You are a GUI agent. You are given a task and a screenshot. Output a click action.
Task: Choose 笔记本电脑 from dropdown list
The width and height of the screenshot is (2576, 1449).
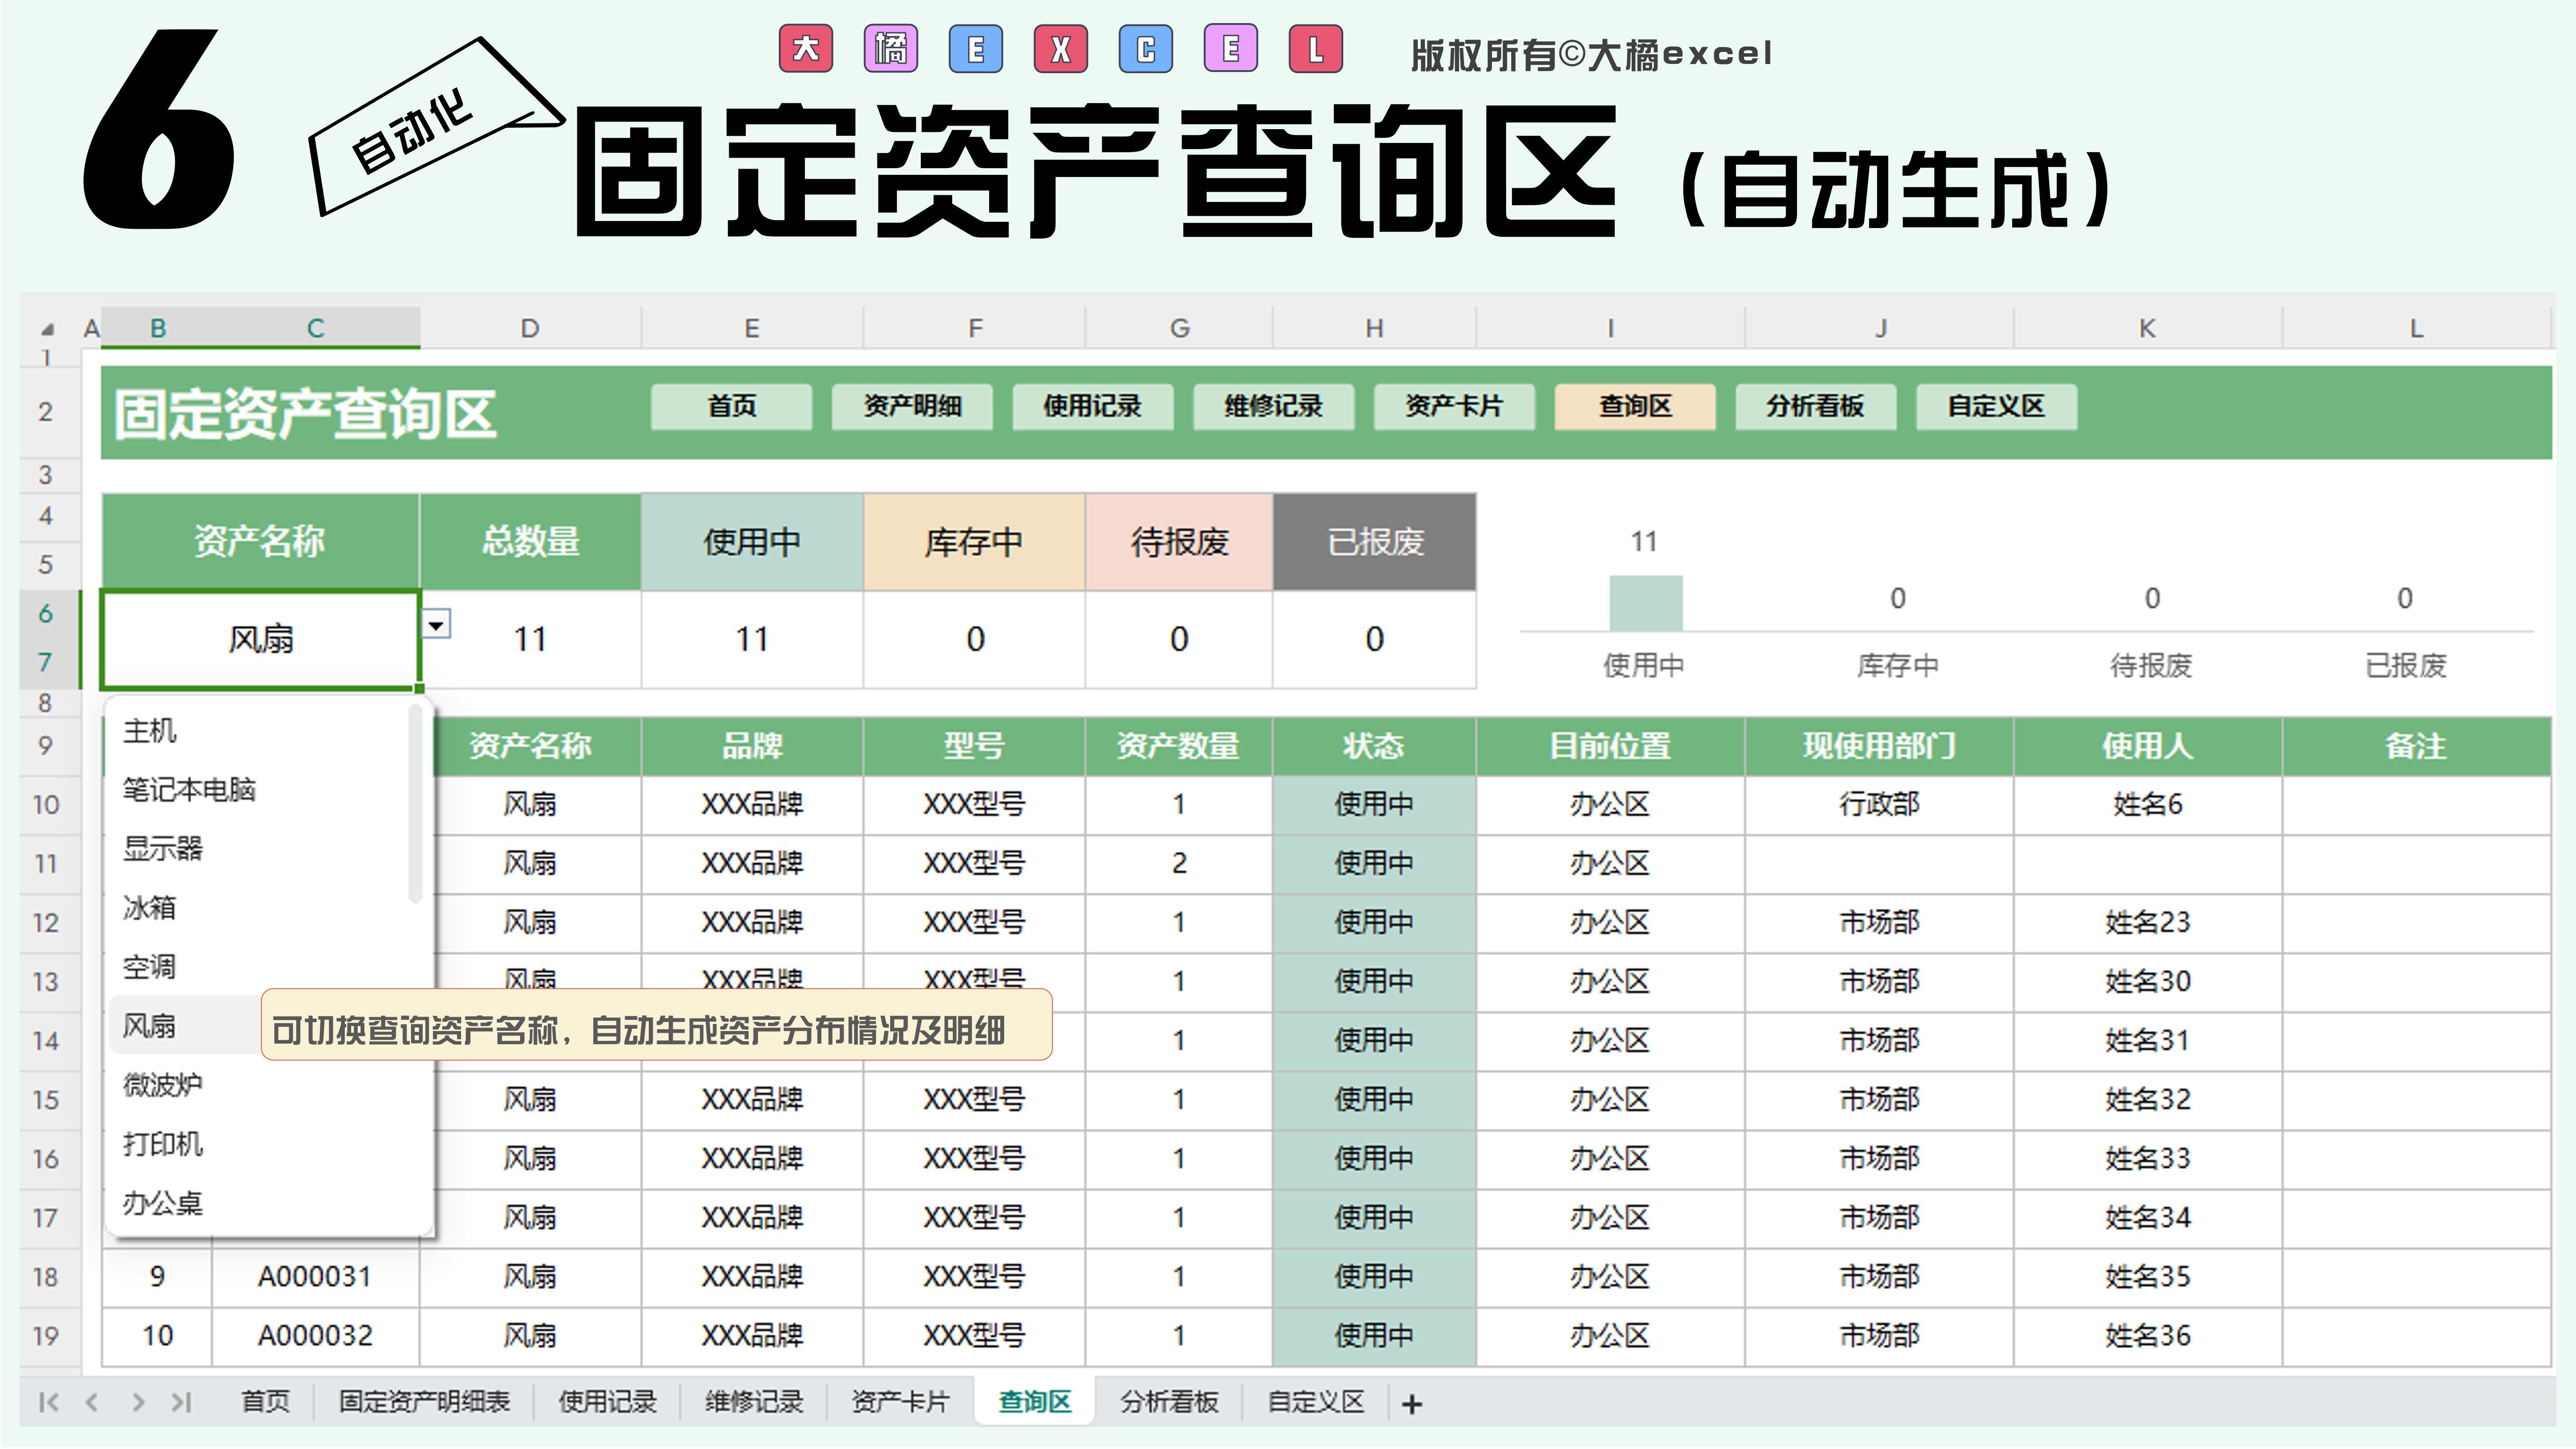[x=189, y=790]
